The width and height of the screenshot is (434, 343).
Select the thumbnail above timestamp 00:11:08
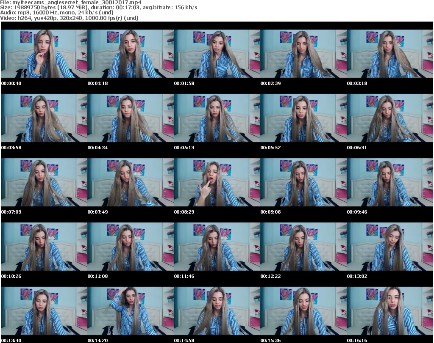[x=131, y=247]
